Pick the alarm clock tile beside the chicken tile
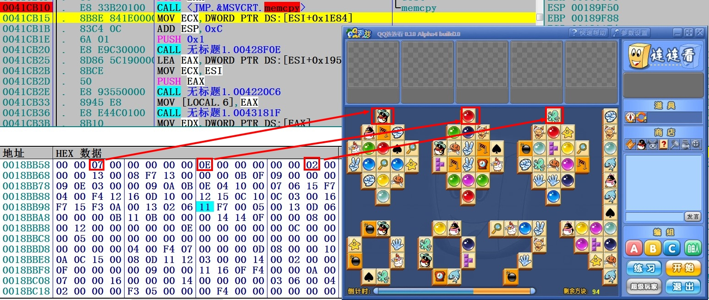The height and width of the screenshot is (300, 709). click(x=482, y=164)
